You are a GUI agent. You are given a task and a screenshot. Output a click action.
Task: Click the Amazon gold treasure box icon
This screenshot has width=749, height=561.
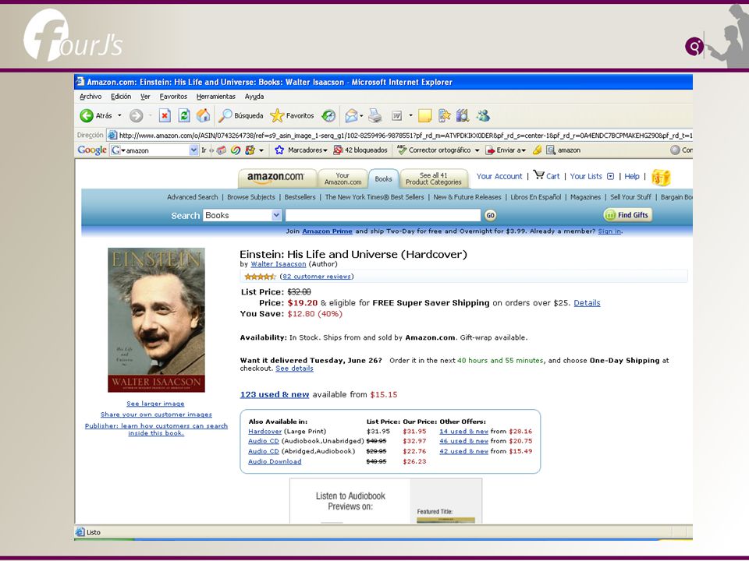661,178
